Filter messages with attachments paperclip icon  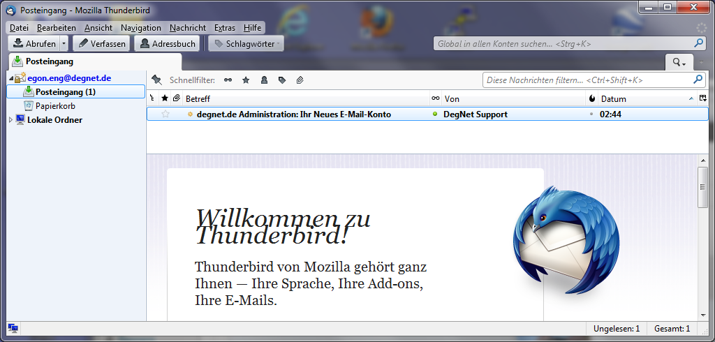[x=300, y=80]
